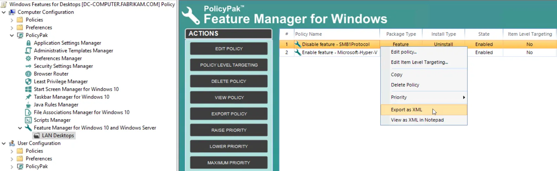Click the Java Rules Manager coffee icon
The width and height of the screenshot is (557, 171).
(29, 105)
